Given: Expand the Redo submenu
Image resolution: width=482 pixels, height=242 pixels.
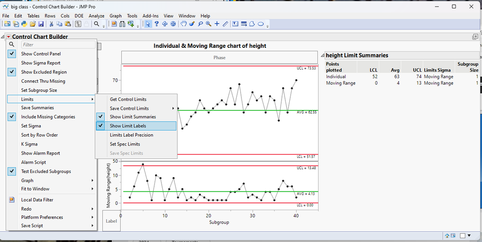Looking at the screenshot, I should (52, 209).
